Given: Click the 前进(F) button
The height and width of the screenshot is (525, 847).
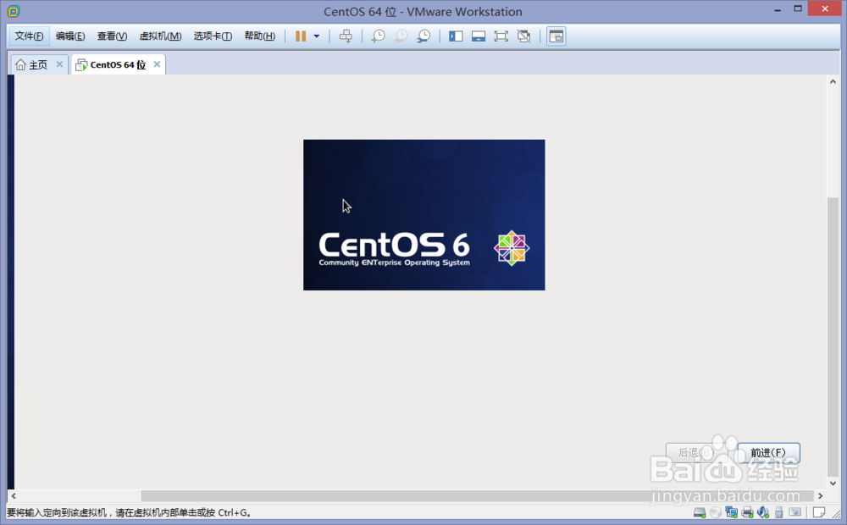Looking at the screenshot, I should point(768,453).
